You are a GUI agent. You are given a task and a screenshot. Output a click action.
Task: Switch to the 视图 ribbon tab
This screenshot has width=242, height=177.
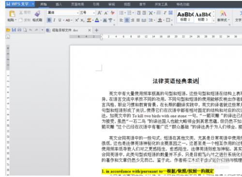pyautogui.click(x=127, y=4)
